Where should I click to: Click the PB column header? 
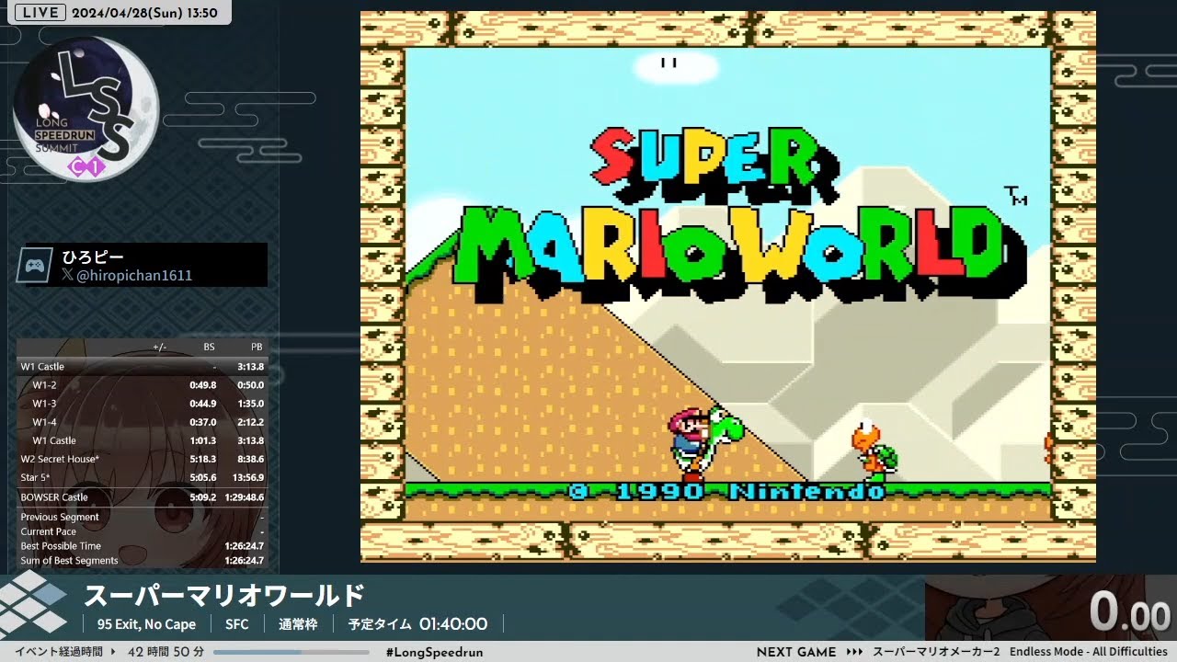click(257, 347)
